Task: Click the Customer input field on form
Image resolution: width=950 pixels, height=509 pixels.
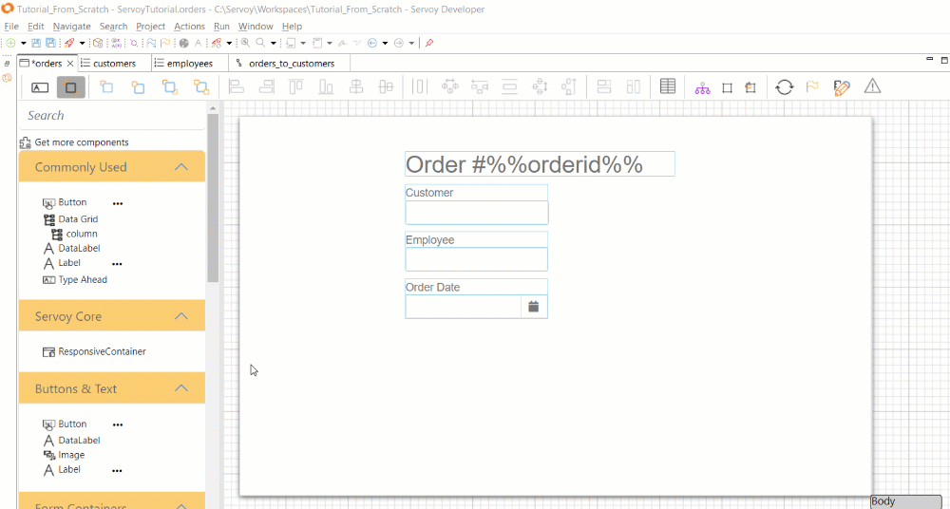Action: coord(476,213)
